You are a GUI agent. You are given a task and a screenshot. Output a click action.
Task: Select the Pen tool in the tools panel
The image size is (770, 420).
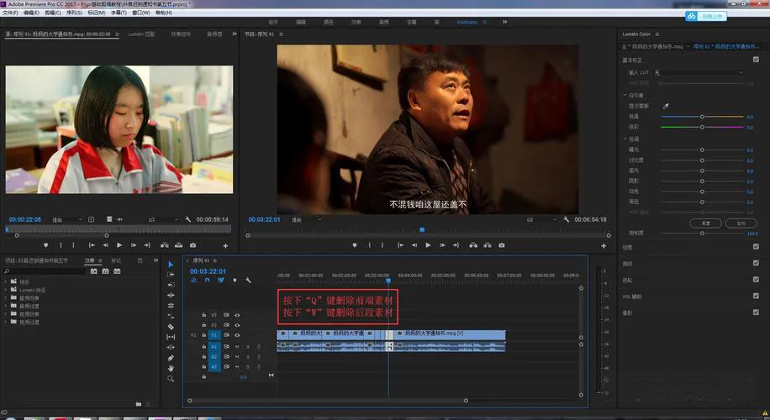(x=171, y=358)
